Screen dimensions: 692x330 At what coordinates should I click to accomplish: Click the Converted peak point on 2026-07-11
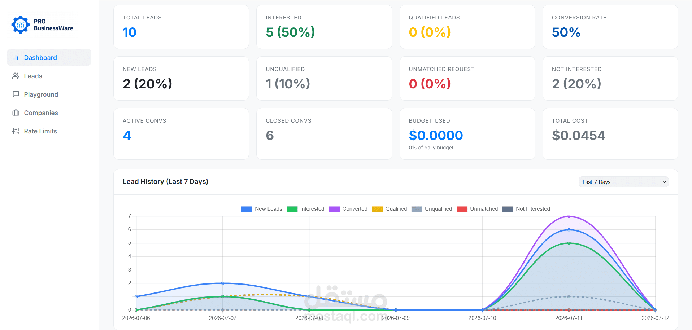click(x=569, y=216)
